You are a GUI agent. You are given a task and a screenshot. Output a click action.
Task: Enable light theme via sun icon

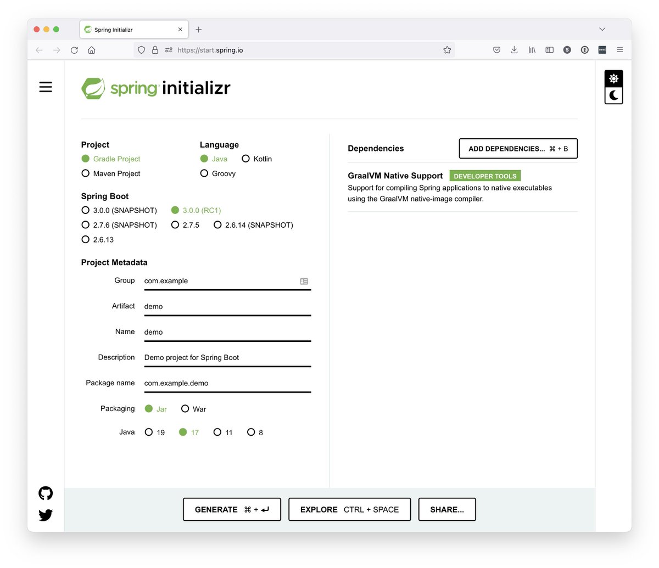(x=613, y=78)
